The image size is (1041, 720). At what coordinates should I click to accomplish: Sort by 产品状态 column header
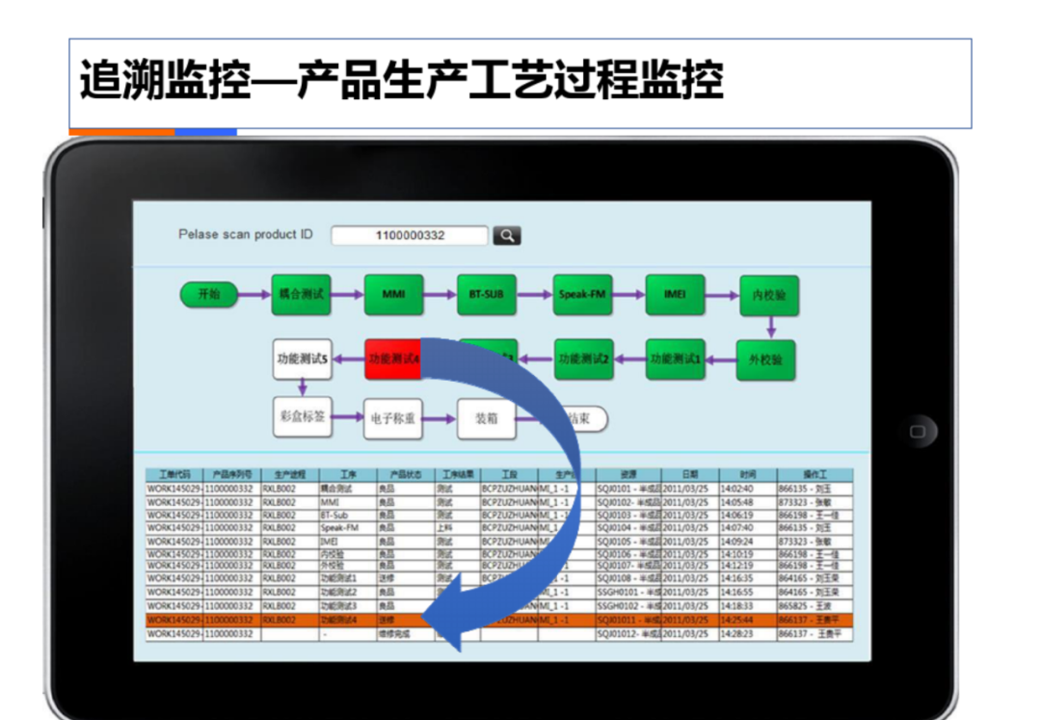(x=406, y=474)
